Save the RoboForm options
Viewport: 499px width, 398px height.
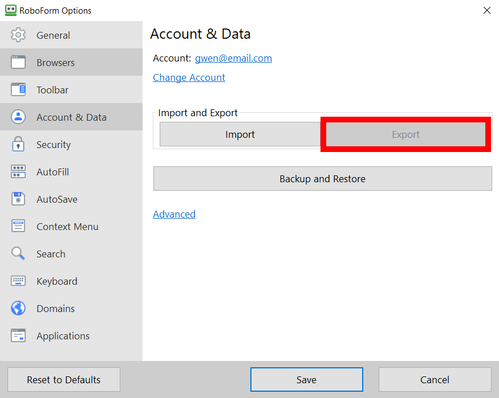tap(306, 380)
